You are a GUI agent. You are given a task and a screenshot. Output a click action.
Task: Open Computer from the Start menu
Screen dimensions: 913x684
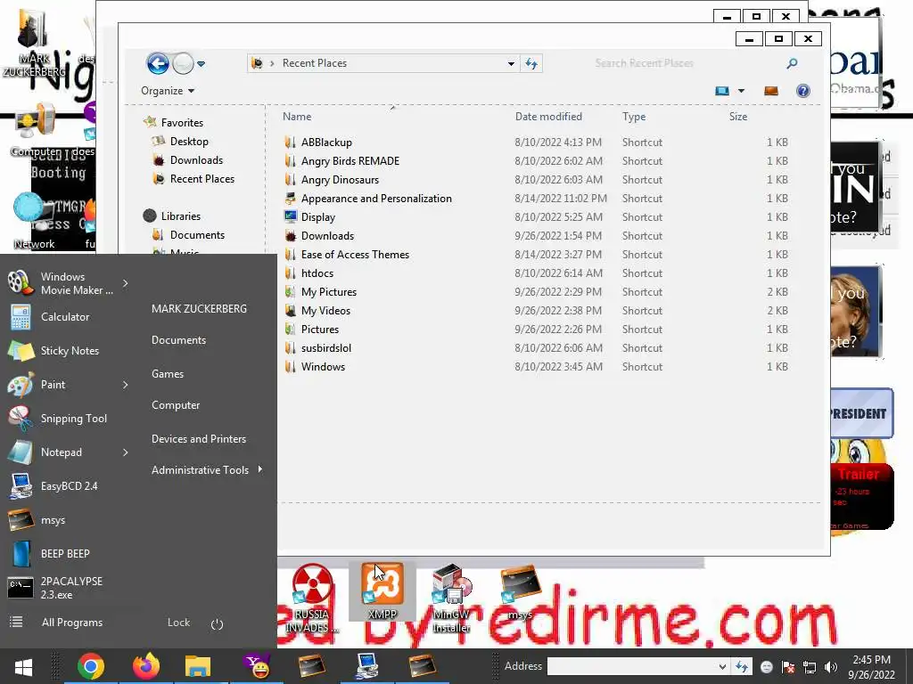click(x=176, y=405)
